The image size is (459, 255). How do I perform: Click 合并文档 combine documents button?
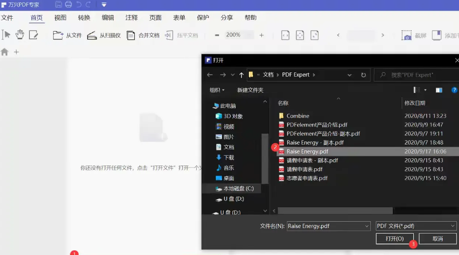pyautogui.click(x=143, y=35)
